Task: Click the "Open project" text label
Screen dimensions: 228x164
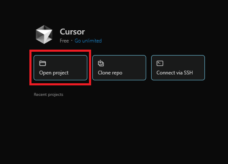Action: click(x=54, y=73)
